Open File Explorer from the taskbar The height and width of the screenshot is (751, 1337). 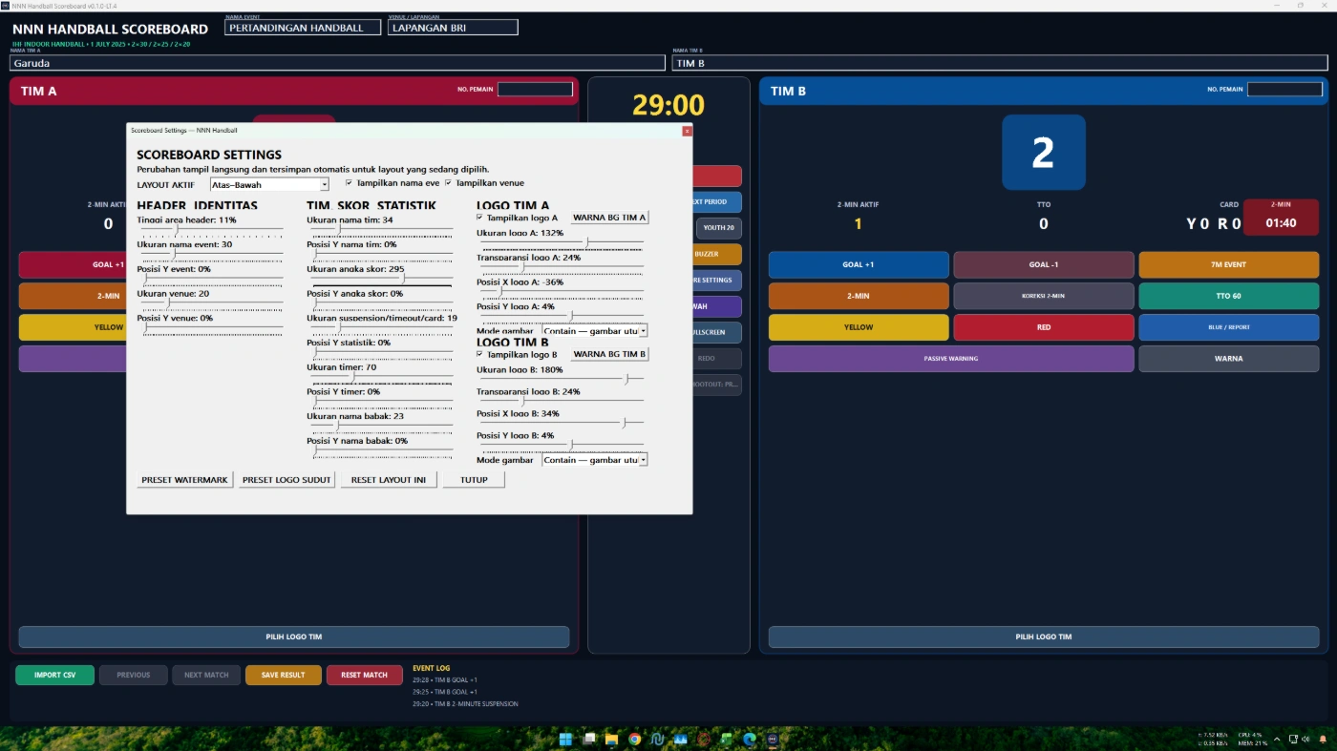click(611, 739)
